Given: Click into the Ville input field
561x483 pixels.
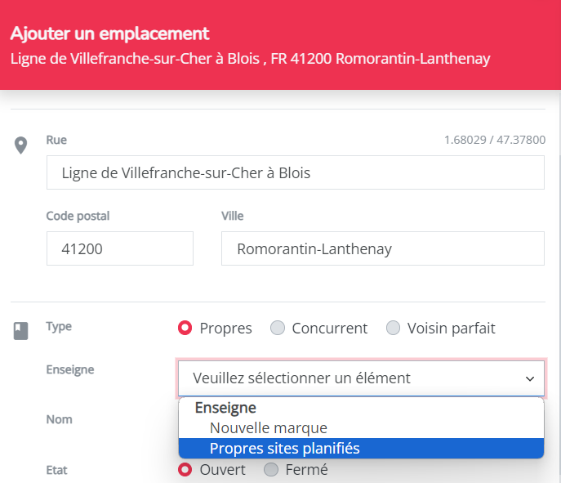Looking at the screenshot, I should [383, 248].
